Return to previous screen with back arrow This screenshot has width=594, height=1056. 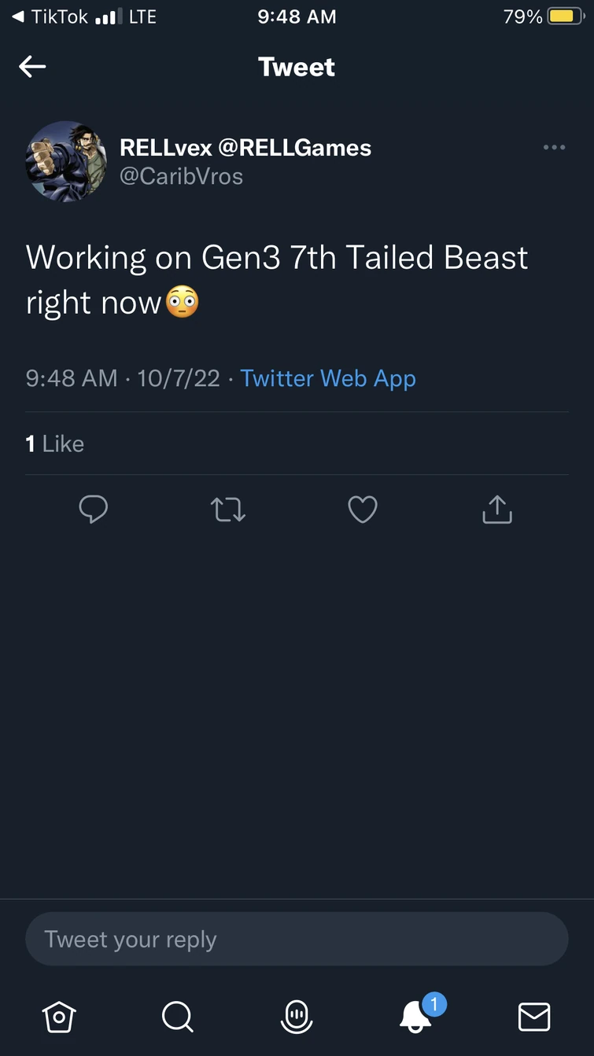point(32,66)
